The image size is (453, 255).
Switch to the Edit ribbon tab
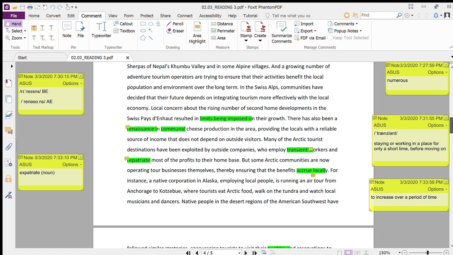71,16
